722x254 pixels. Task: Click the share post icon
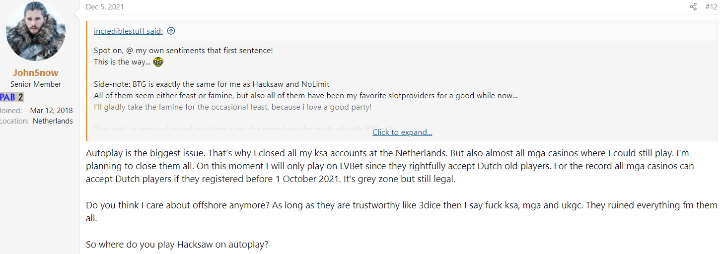[x=693, y=7]
